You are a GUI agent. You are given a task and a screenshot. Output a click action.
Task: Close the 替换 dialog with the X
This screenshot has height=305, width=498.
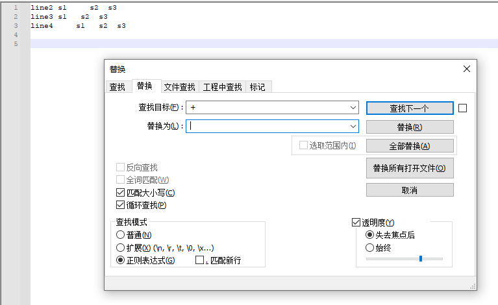coord(466,69)
